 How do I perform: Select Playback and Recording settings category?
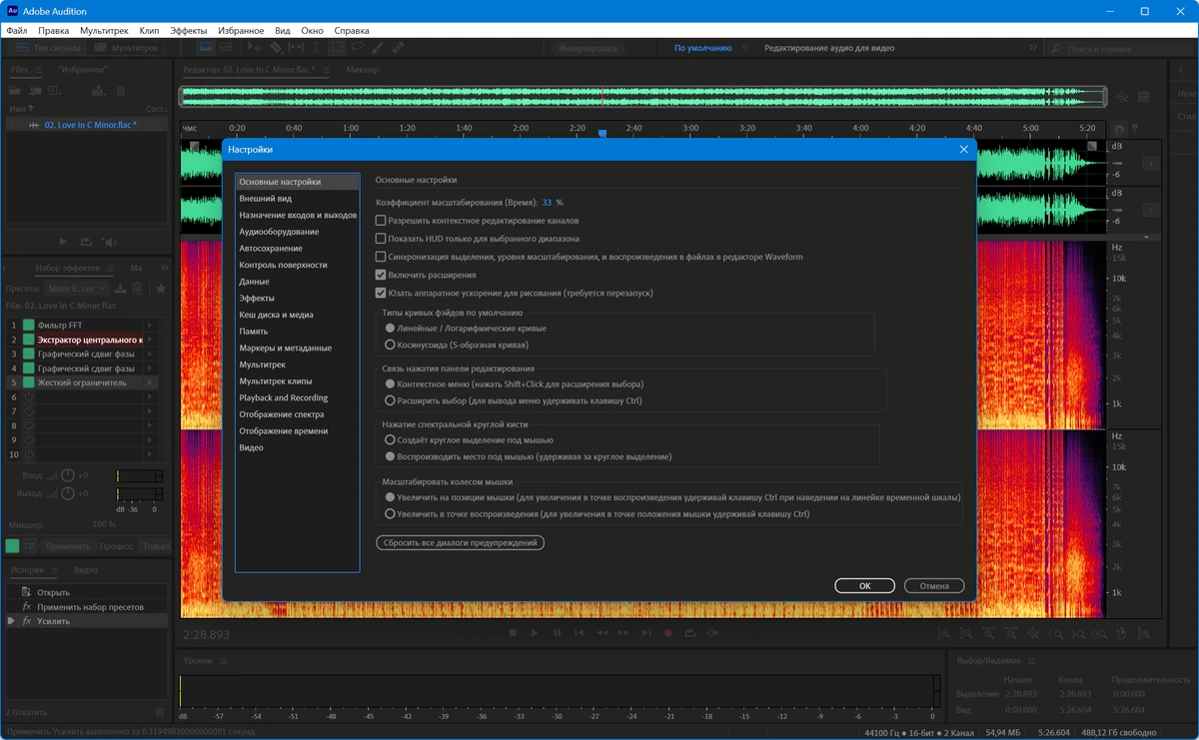click(284, 397)
